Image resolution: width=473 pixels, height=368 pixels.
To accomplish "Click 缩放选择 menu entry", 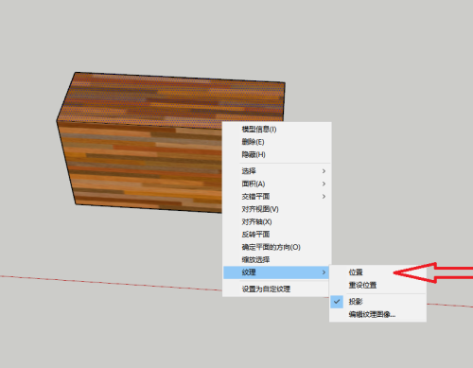I will point(277,259).
